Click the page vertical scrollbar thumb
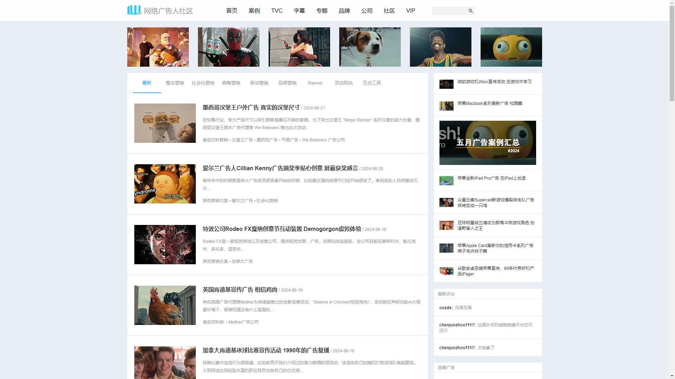Viewport: 675px width, 379px height. point(672,53)
